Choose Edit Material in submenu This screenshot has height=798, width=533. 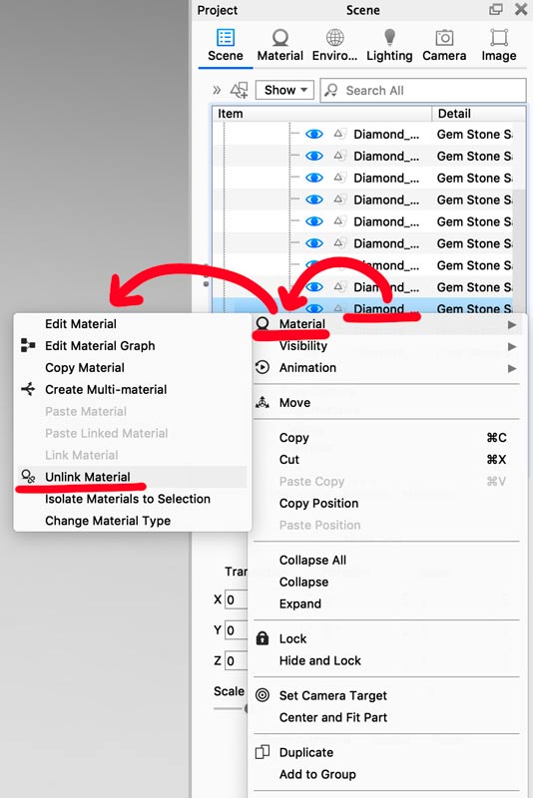[133, 324]
